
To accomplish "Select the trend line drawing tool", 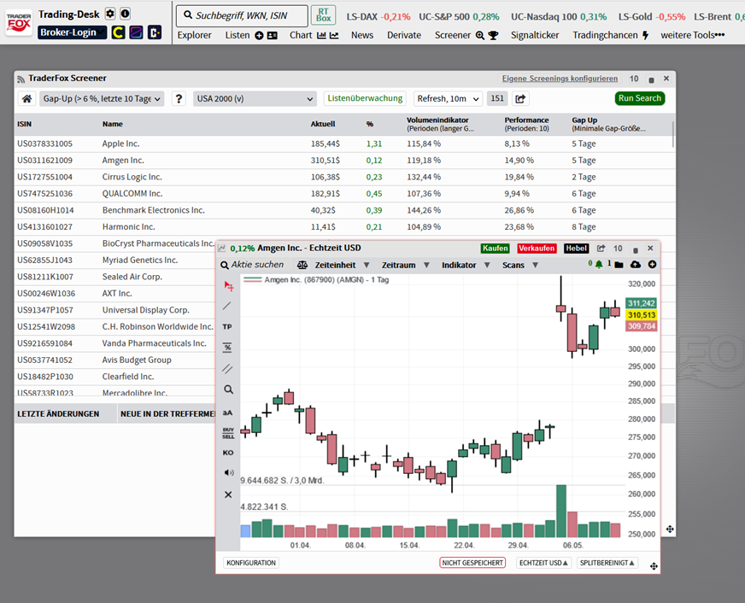I will click(x=227, y=307).
